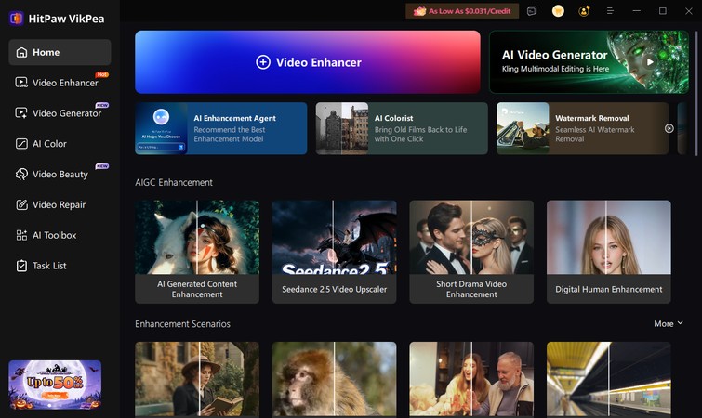Image resolution: width=702 pixels, height=418 pixels.
Task: Select the Video Enhancer sidebar icon
Action: [21, 83]
